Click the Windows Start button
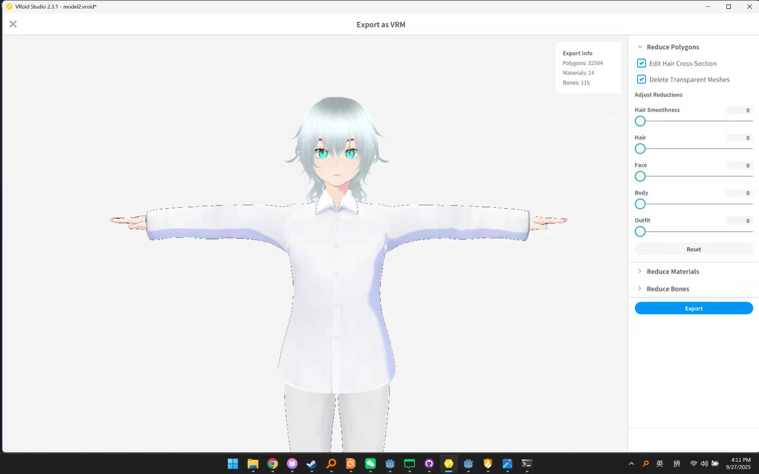 pos(233,464)
